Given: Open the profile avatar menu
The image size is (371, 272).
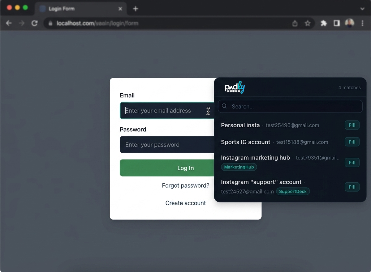Looking at the screenshot, I should tap(349, 23).
